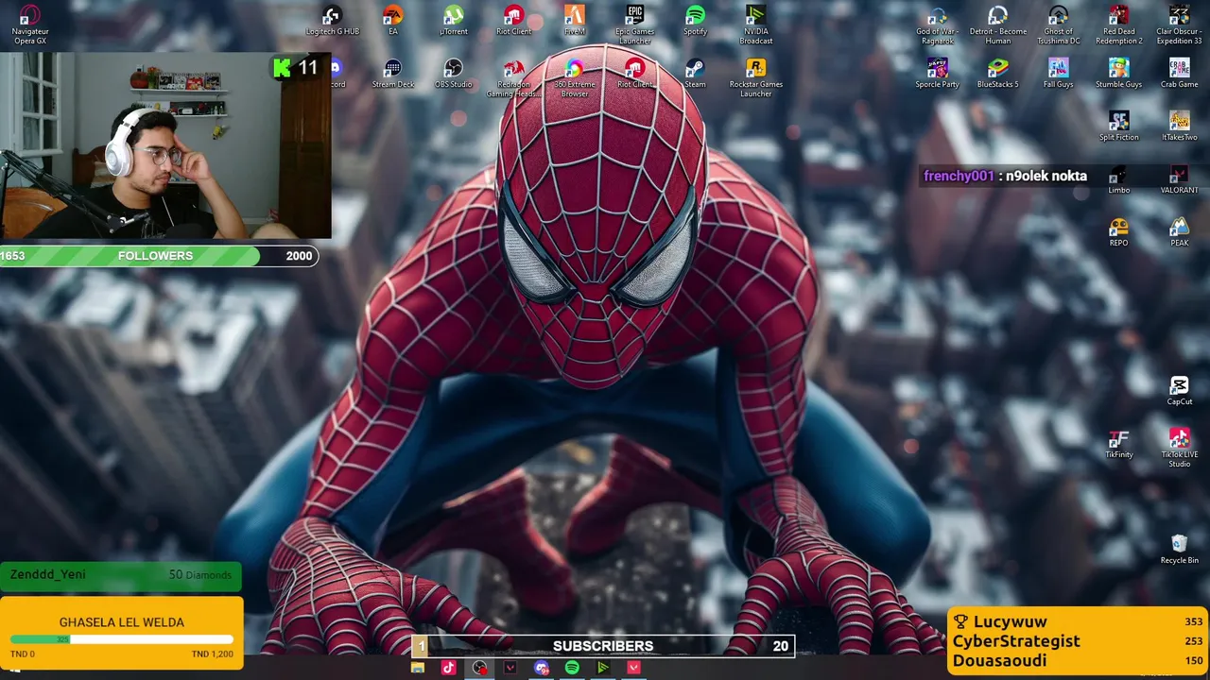
Task: Open the EA app shortcut
Action: coord(393,21)
